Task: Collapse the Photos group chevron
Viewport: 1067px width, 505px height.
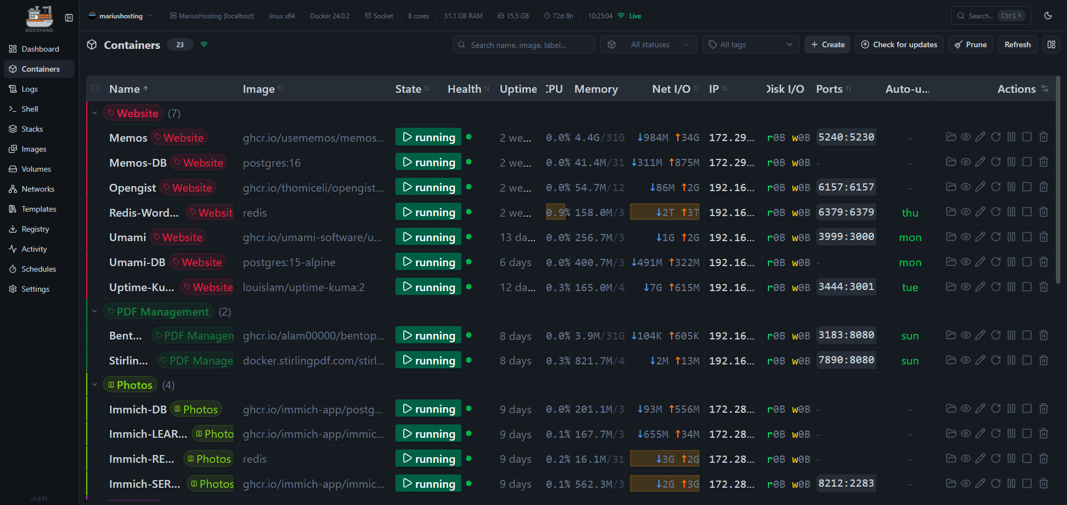Action: [x=95, y=384]
